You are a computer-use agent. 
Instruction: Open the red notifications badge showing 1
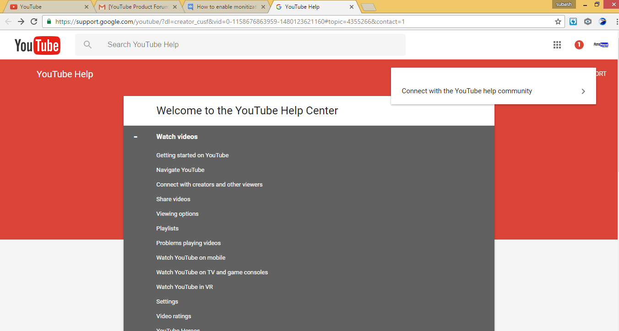point(579,45)
